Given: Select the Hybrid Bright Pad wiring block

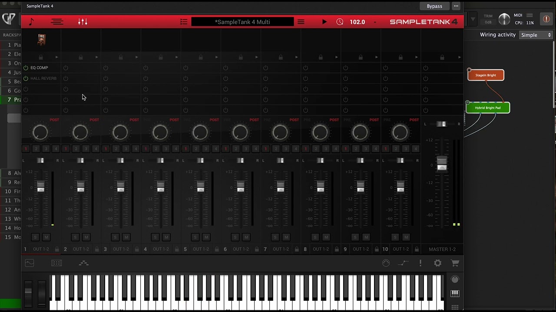Looking at the screenshot, I should (488, 107).
